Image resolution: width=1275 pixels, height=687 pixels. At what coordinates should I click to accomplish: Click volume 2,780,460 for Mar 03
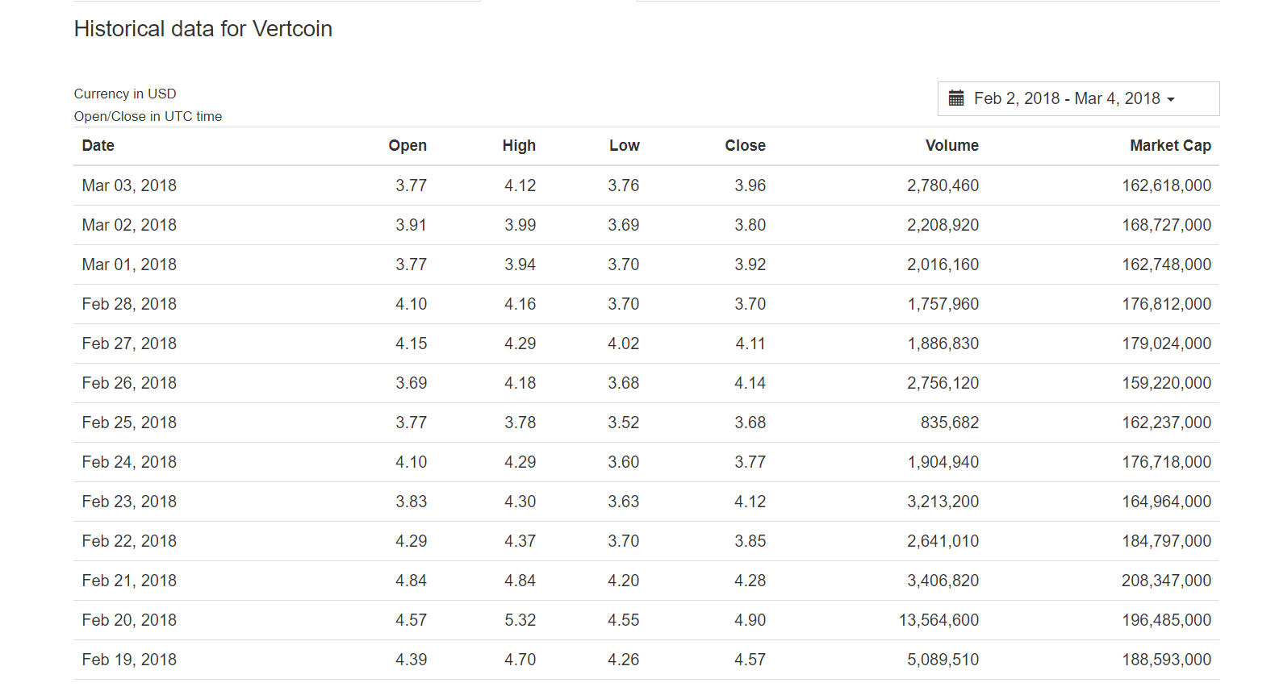click(x=943, y=185)
